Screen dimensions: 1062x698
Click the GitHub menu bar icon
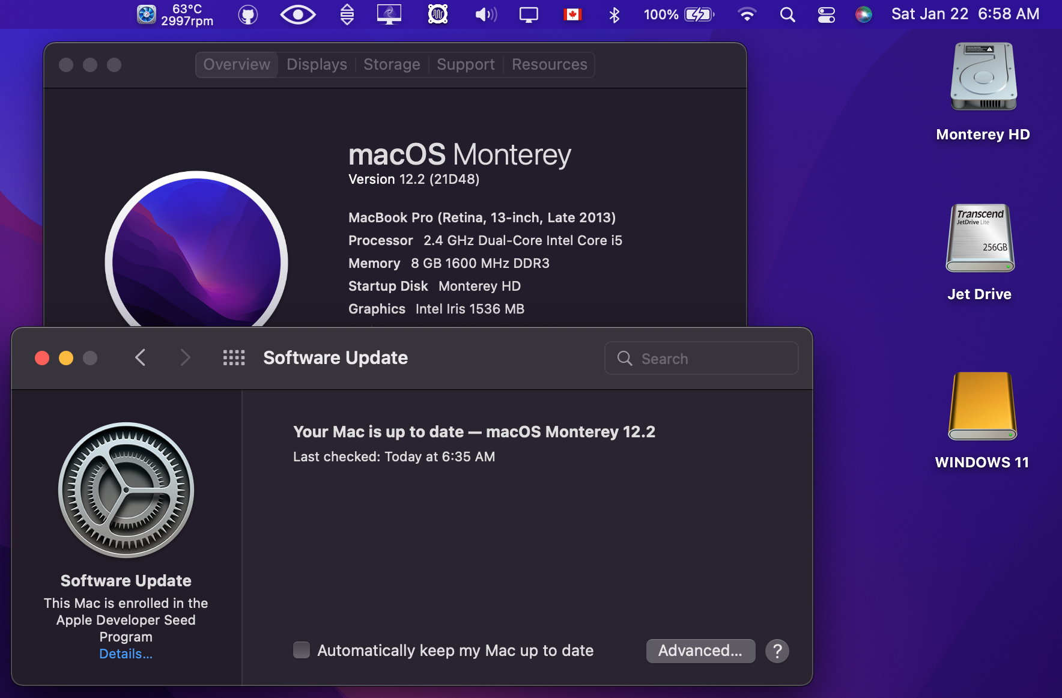click(x=247, y=14)
